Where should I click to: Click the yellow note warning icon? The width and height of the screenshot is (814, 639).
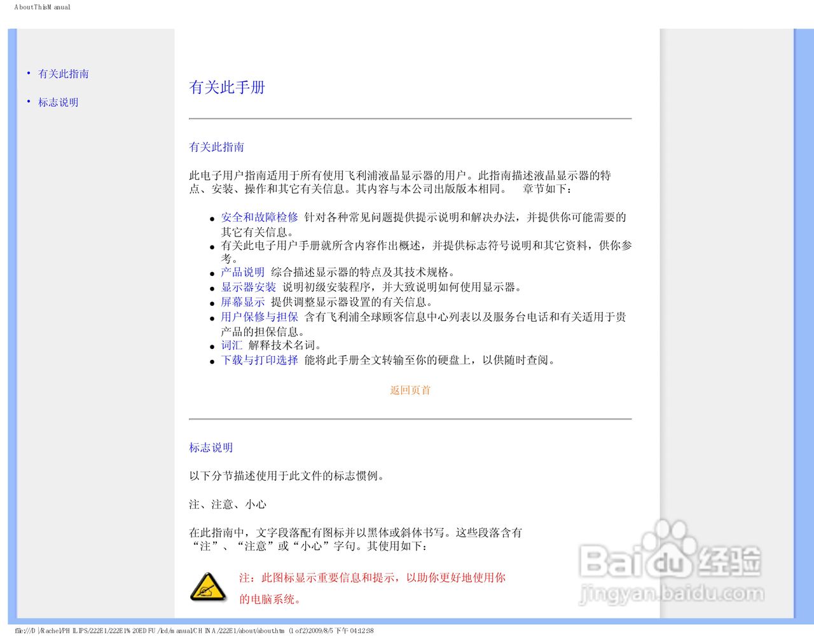208,587
